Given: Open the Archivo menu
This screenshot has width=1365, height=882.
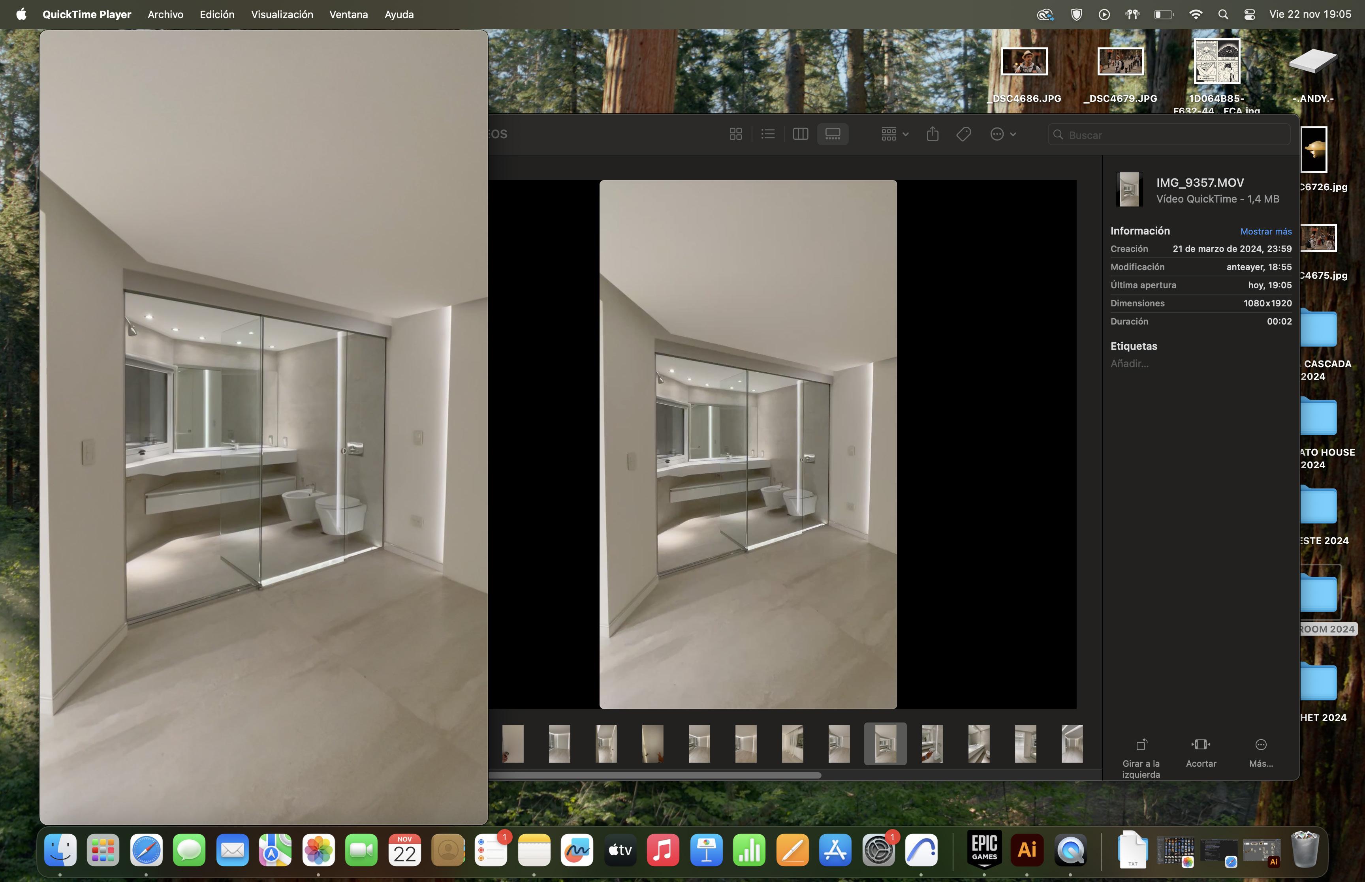Looking at the screenshot, I should [165, 14].
